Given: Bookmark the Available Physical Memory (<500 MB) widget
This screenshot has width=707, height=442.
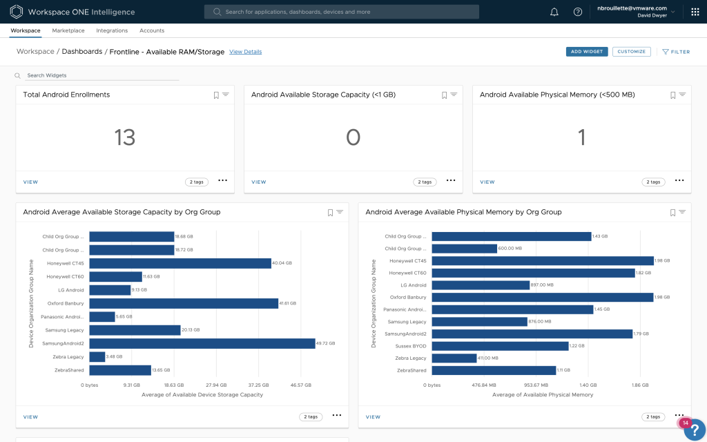Looking at the screenshot, I should tap(672, 95).
